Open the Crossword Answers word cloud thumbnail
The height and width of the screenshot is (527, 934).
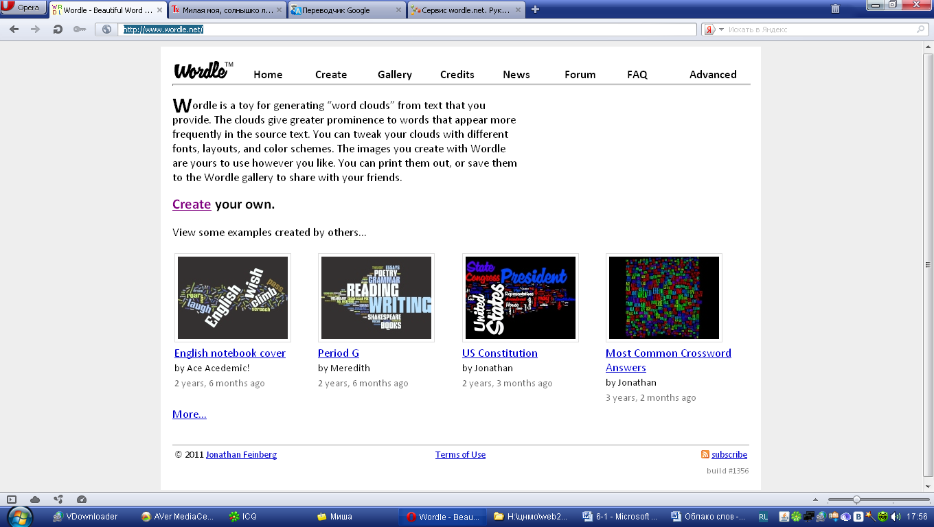pyautogui.click(x=664, y=298)
